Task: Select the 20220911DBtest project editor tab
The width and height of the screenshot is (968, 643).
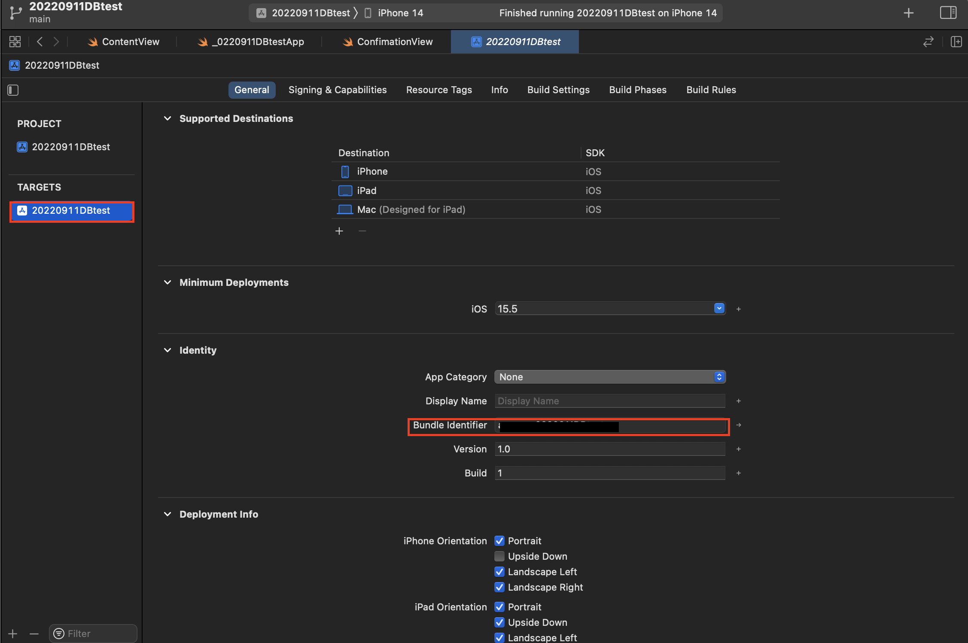Action: pyautogui.click(x=515, y=42)
